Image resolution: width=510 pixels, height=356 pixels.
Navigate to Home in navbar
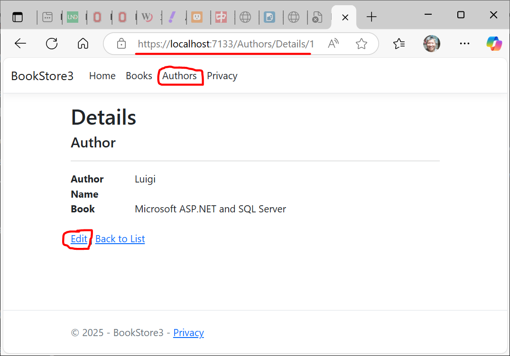pyautogui.click(x=102, y=76)
